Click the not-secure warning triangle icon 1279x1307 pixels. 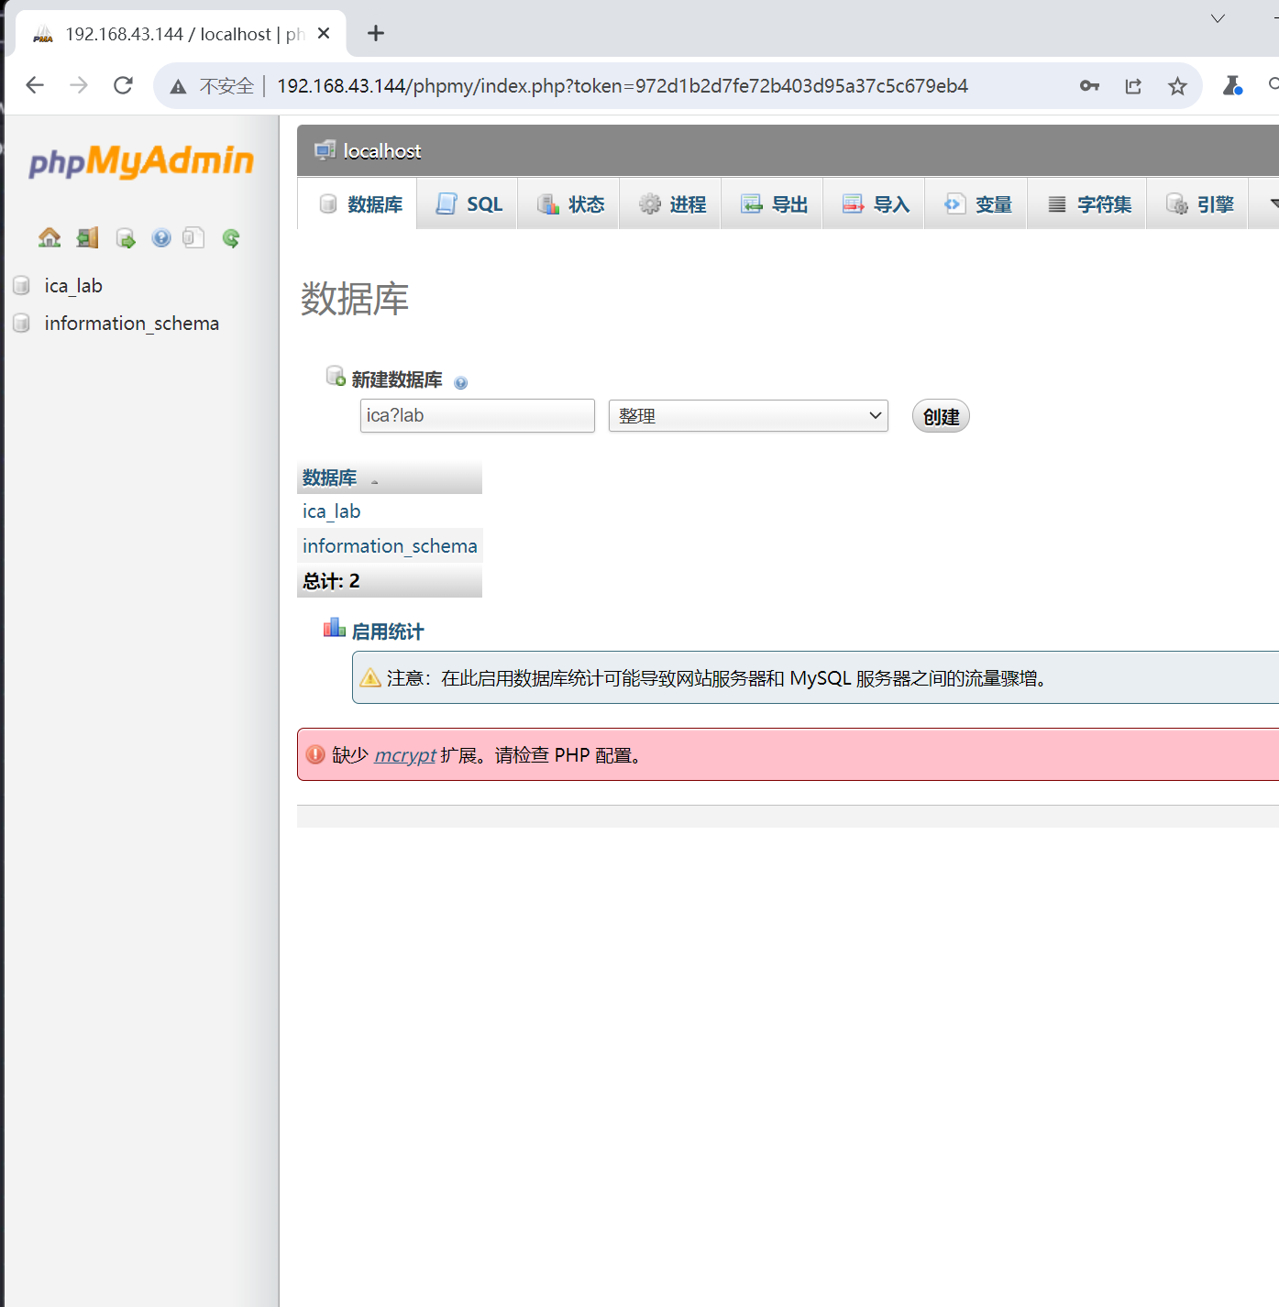click(x=179, y=86)
